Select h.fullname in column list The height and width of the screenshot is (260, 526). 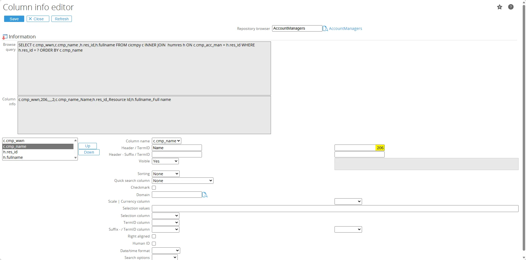38,157
